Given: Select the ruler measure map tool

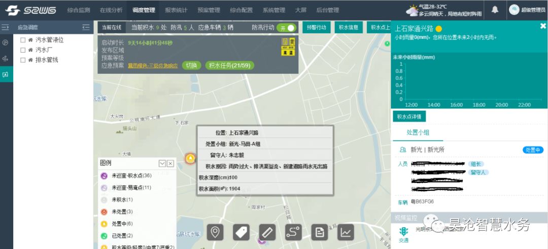Looking at the screenshot, I should pyautogui.click(x=267, y=232).
